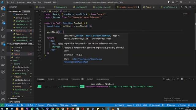Open the Source Control view

tap(3, 22)
